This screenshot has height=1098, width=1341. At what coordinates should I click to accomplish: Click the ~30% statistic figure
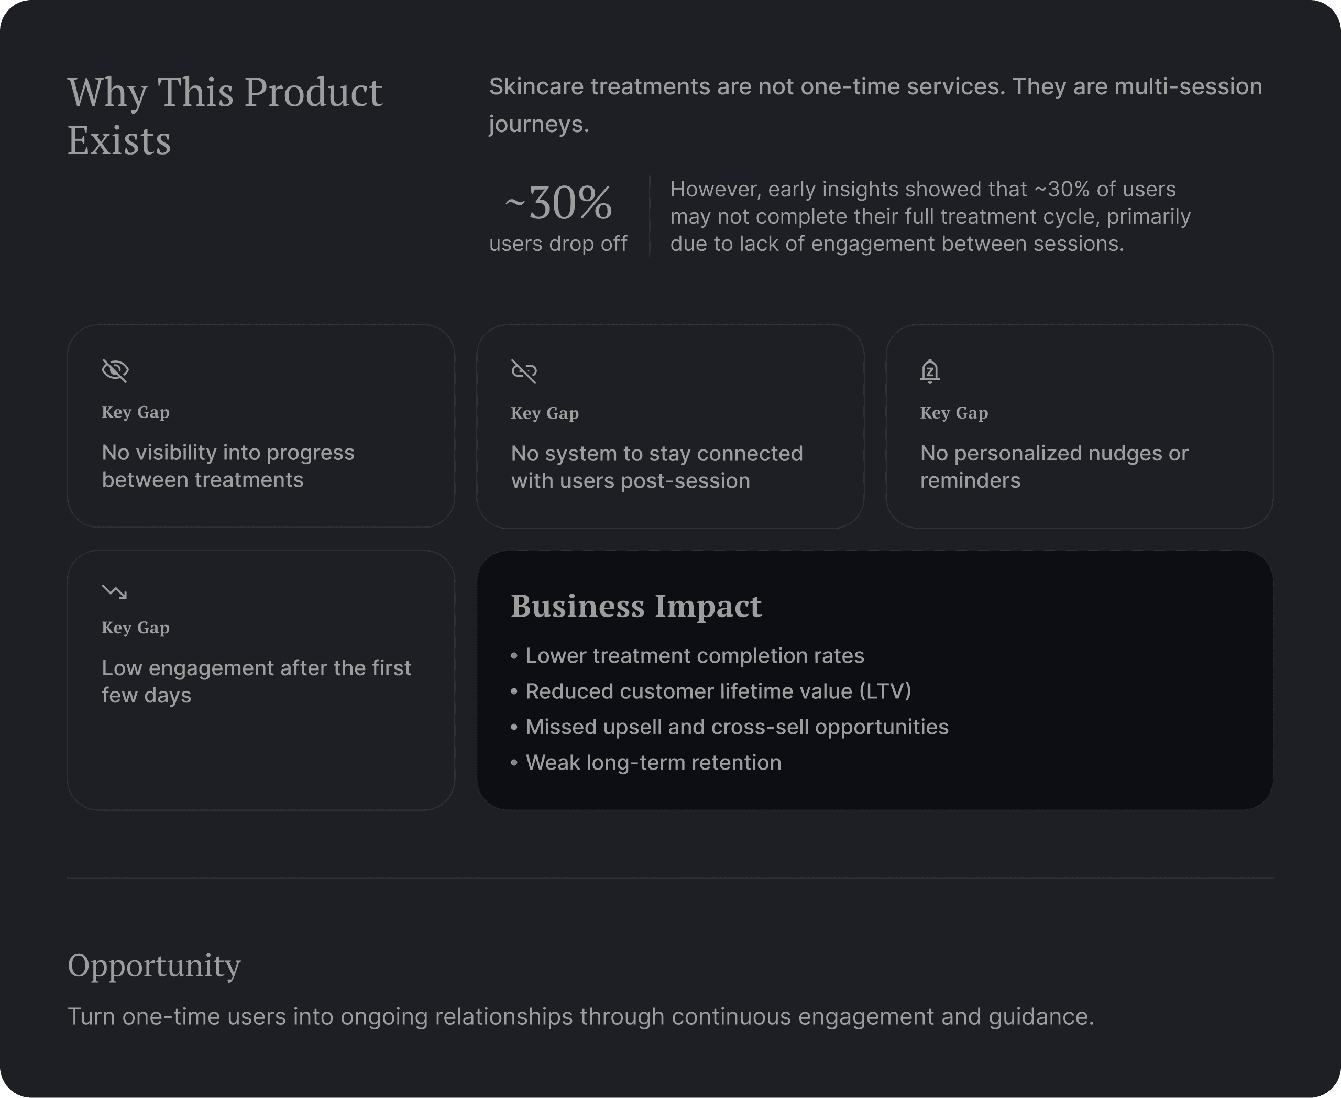558,203
